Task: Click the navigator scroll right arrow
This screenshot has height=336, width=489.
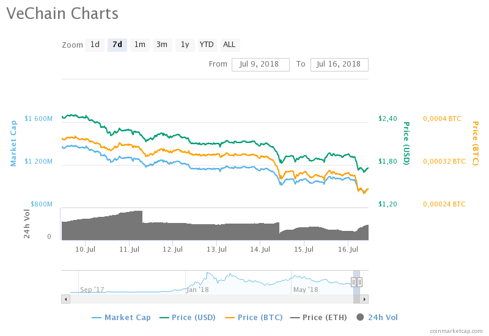Action: pyautogui.click(x=364, y=299)
